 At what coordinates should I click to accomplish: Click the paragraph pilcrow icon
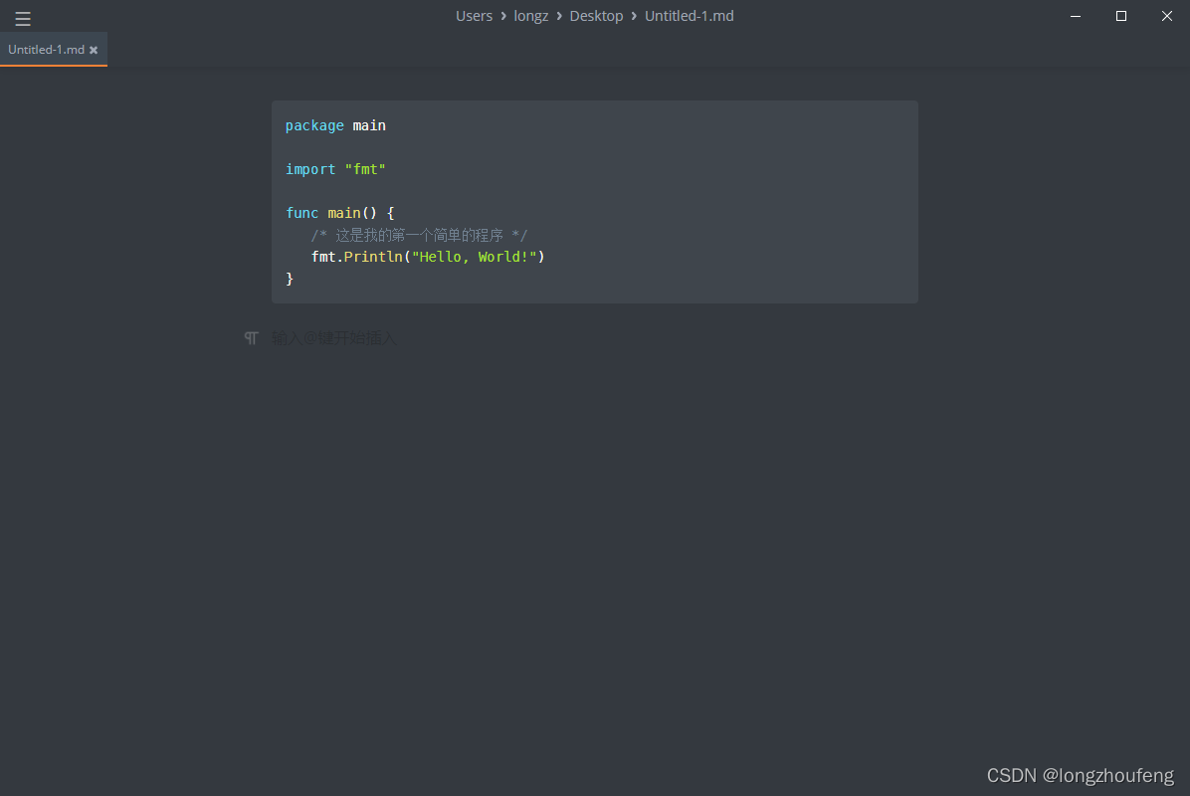click(x=251, y=337)
